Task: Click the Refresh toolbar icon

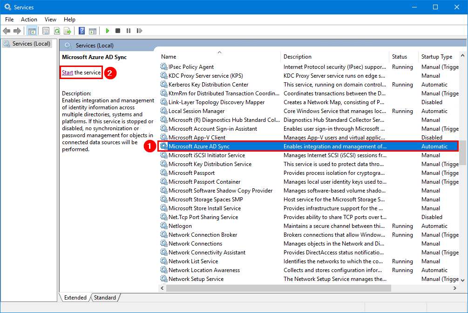Action: click(x=57, y=31)
